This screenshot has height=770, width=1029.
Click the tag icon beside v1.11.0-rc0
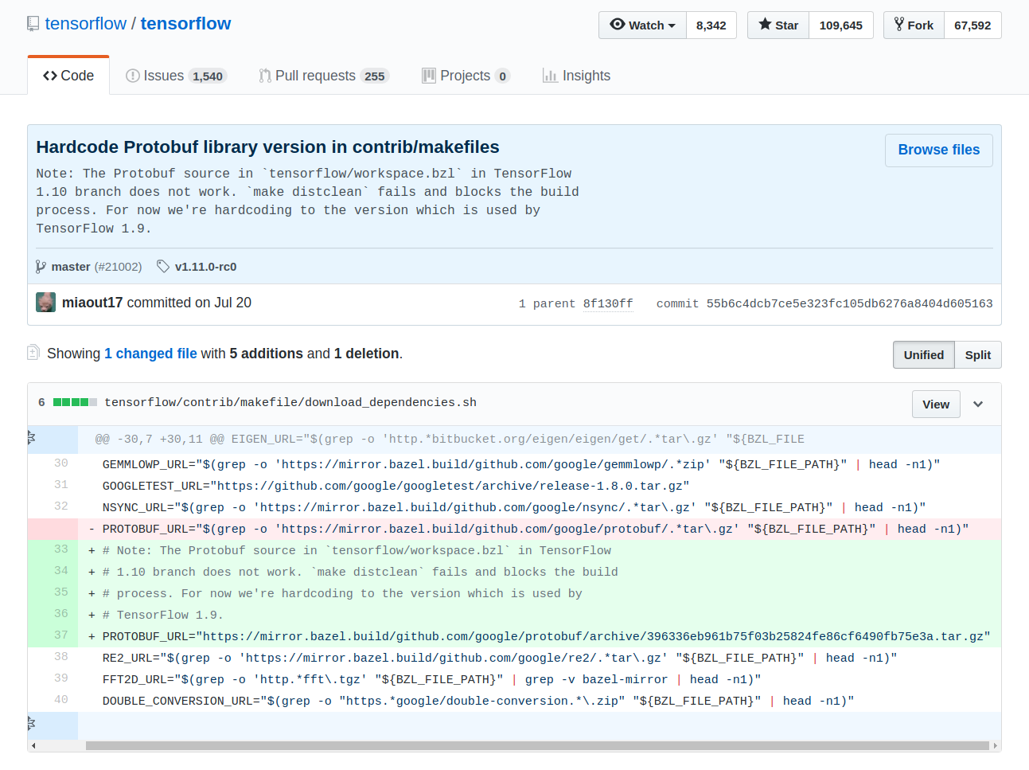[163, 267]
